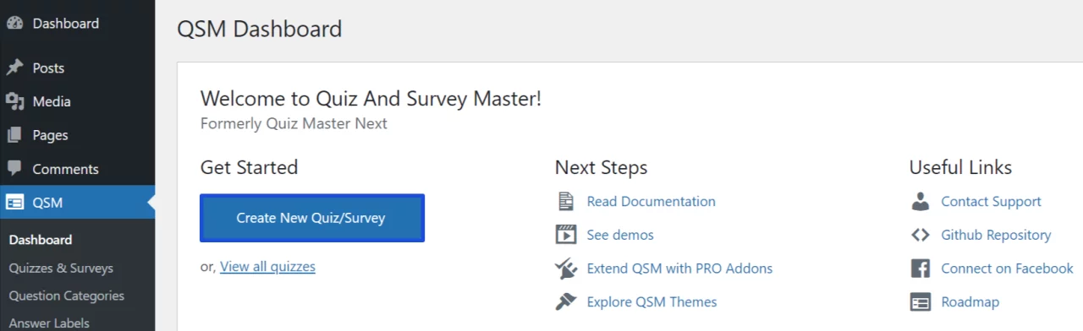The width and height of the screenshot is (1083, 331).
Task: Open the Read Documentation link
Action: [651, 201]
